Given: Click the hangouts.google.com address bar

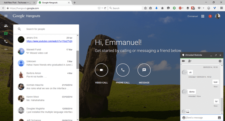Looking at the screenshot, I should tap(53, 8).
